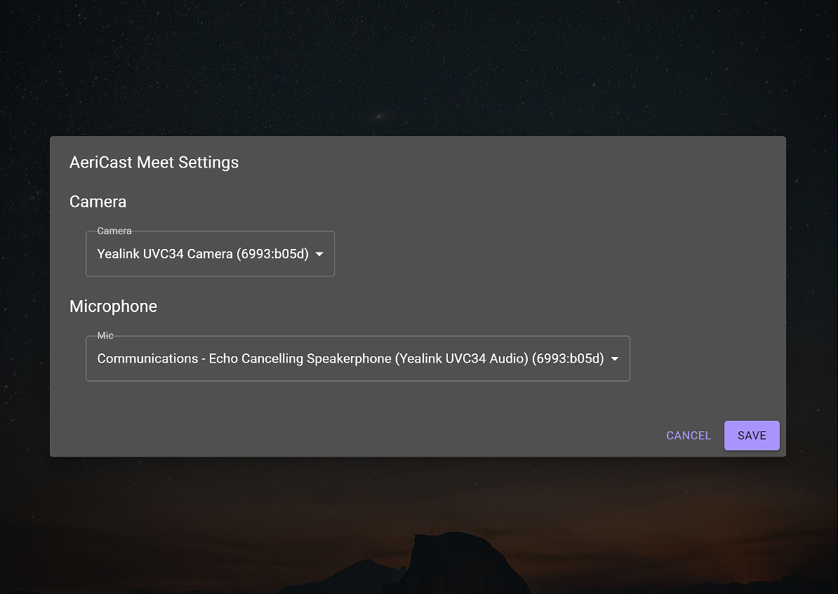
Task: Click the SAVE button
Action: pos(752,436)
